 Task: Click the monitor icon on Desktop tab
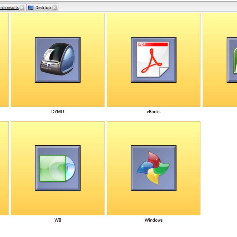point(31,8)
